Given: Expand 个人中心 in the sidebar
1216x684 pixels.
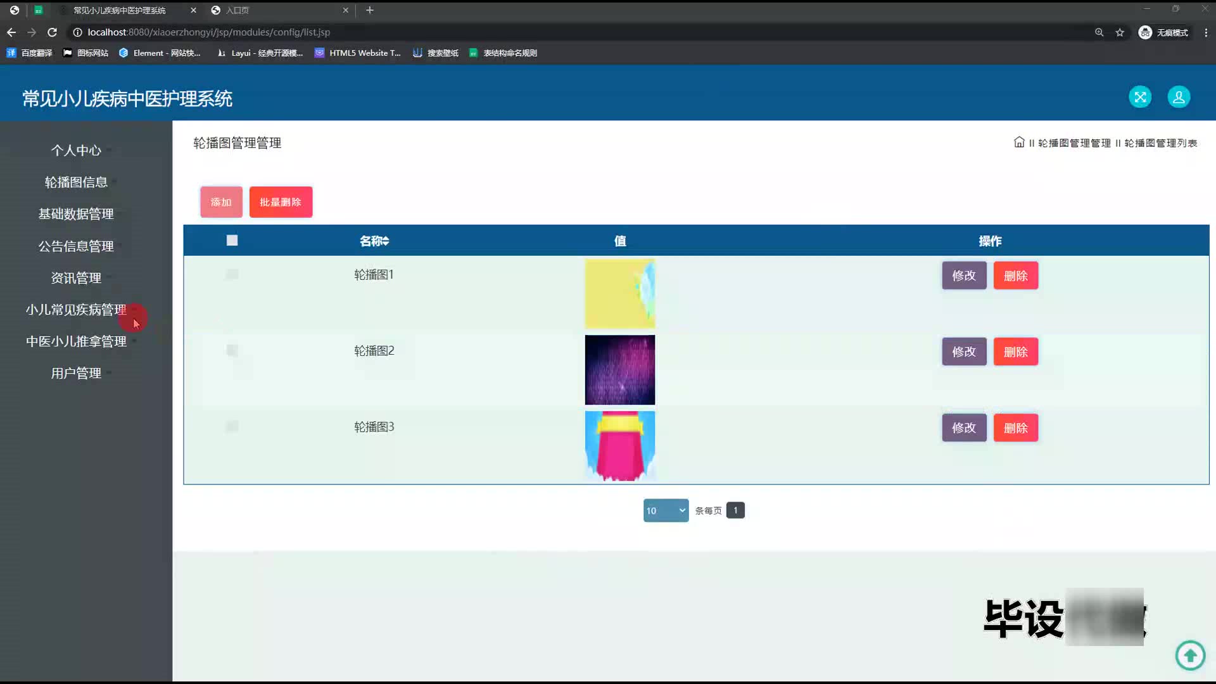Looking at the screenshot, I should pos(76,151).
